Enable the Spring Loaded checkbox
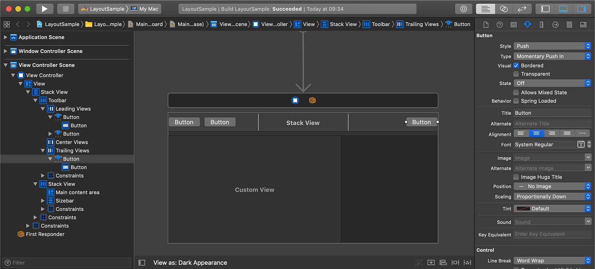This screenshot has width=595, height=269. tap(516, 101)
